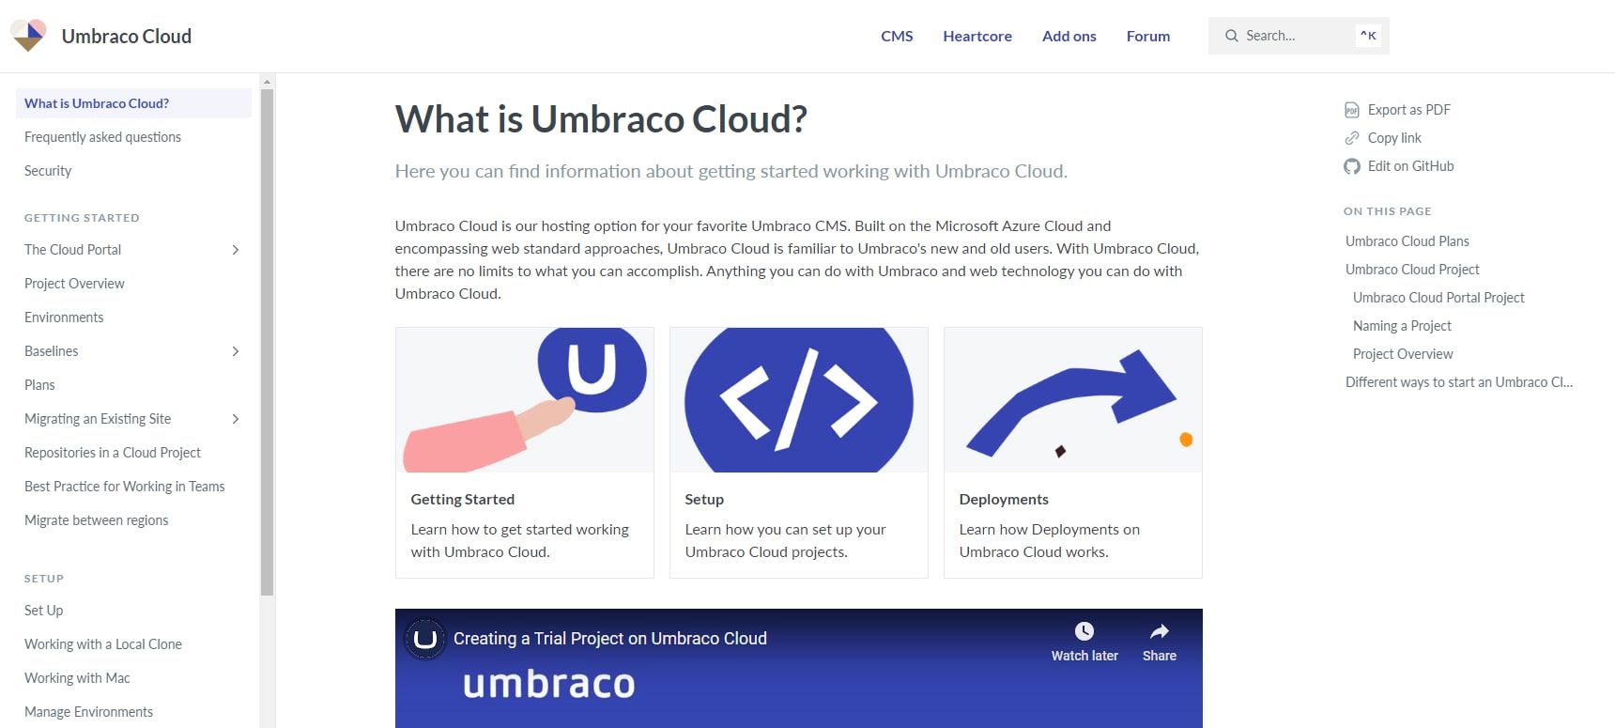Open the Heartcore navigation item

[x=977, y=36]
